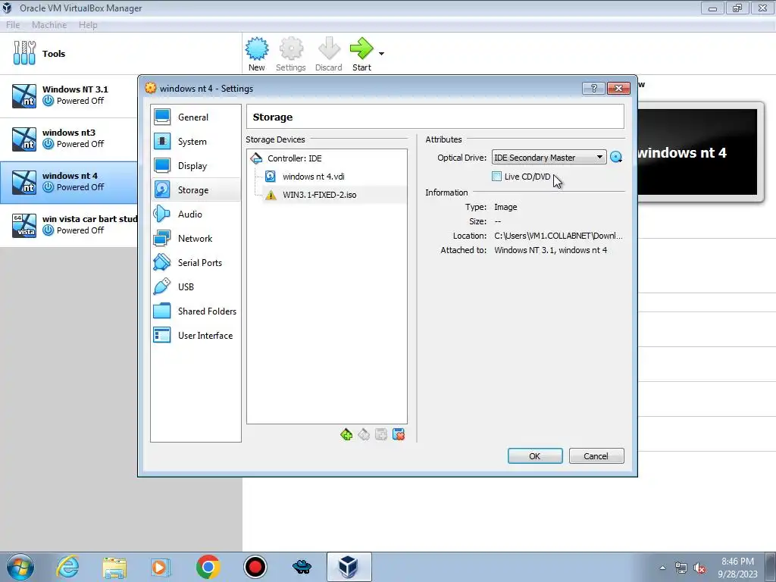Open the Machine menu
This screenshot has height=582, width=776.
pos(49,25)
